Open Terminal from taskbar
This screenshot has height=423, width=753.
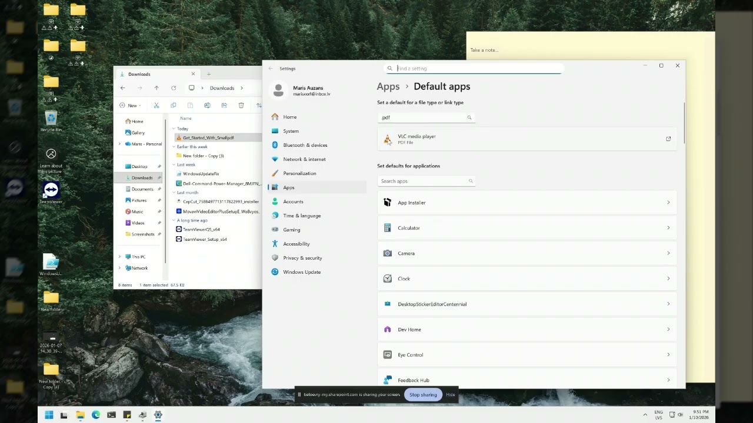point(111,415)
